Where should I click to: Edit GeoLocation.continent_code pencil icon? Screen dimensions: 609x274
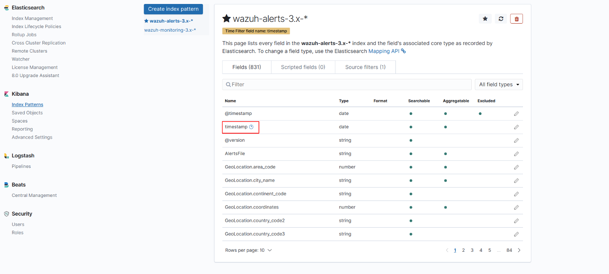(x=516, y=194)
